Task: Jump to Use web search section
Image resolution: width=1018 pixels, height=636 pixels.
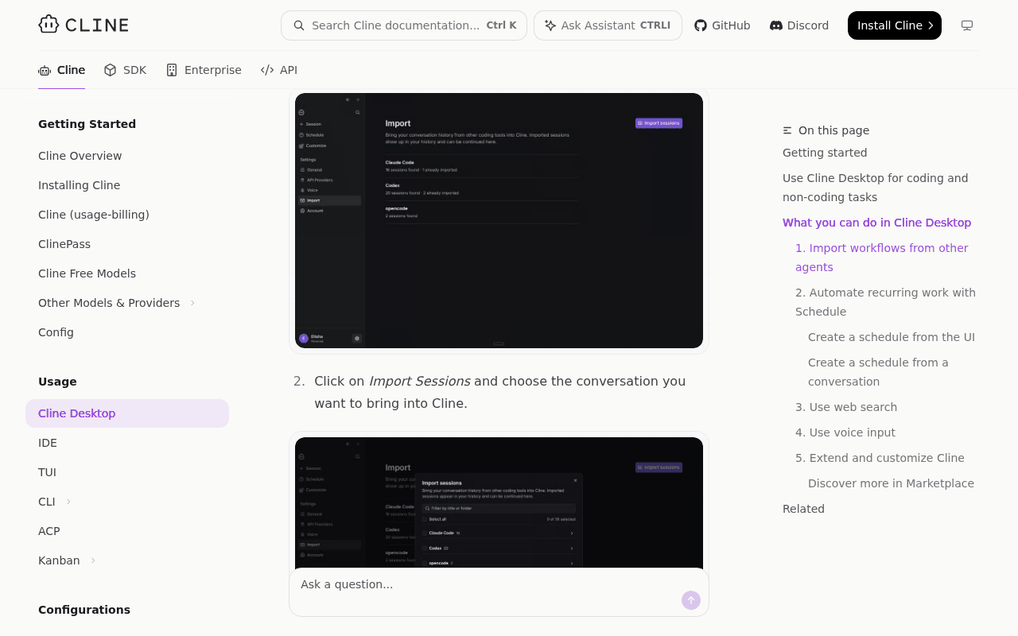Action: point(846,407)
